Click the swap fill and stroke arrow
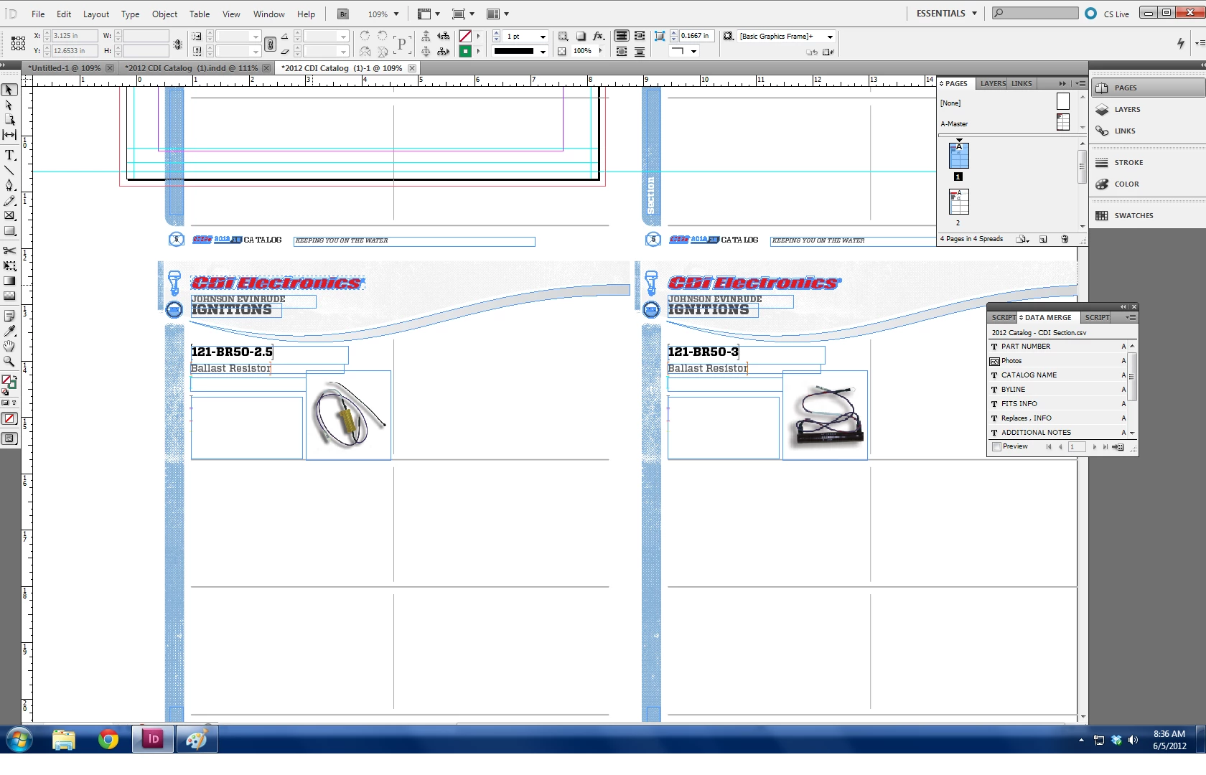1206x775 pixels. [14, 378]
